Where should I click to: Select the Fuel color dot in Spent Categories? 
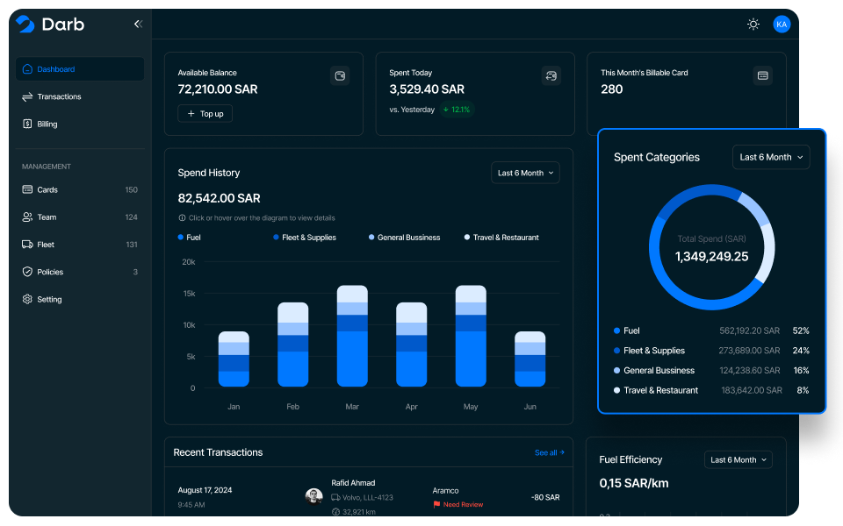coord(617,331)
